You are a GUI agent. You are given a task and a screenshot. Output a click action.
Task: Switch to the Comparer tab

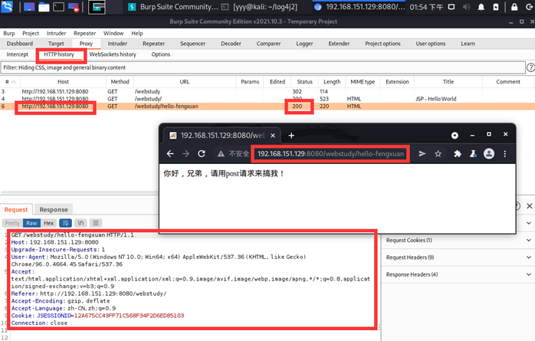268,44
